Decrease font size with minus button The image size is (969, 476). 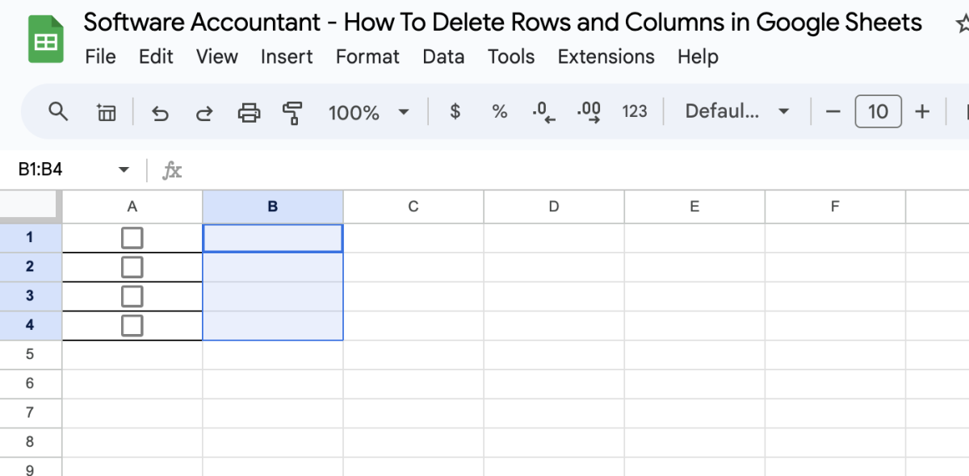point(833,111)
